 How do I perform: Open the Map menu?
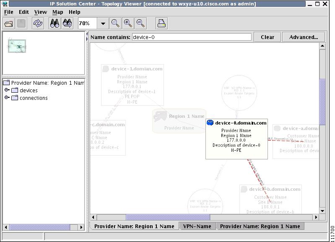click(58, 12)
